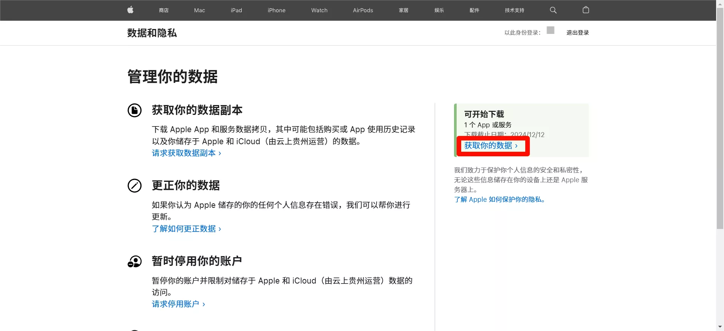724x331 pixels.
Task: Click the 获取你的数据 download link
Action: coord(491,146)
